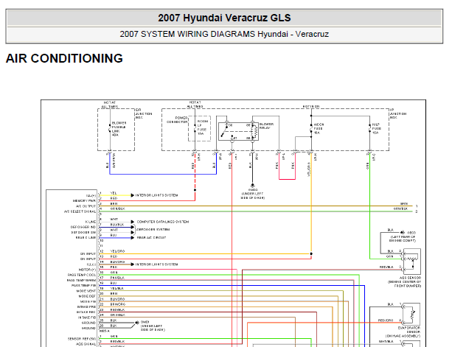
Task: Click the 'BLU/BLK' wire label at pin 7
Action: [117, 224]
